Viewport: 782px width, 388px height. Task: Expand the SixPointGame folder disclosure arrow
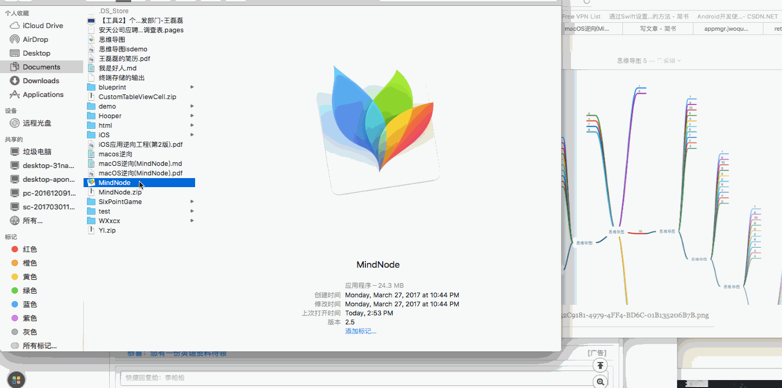click(192, 201)
